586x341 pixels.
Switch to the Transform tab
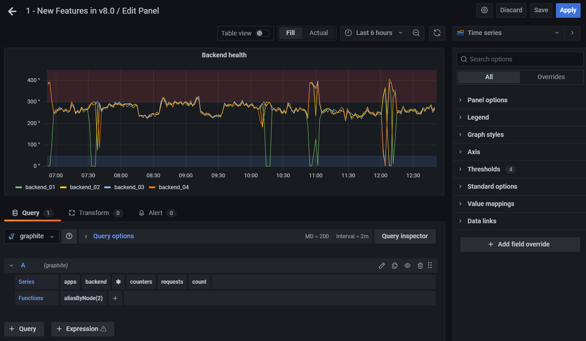pos(96,212)
